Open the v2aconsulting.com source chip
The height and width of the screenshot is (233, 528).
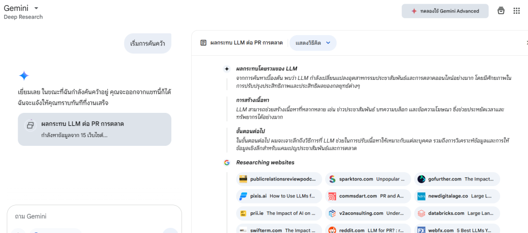tap(368, 213)
